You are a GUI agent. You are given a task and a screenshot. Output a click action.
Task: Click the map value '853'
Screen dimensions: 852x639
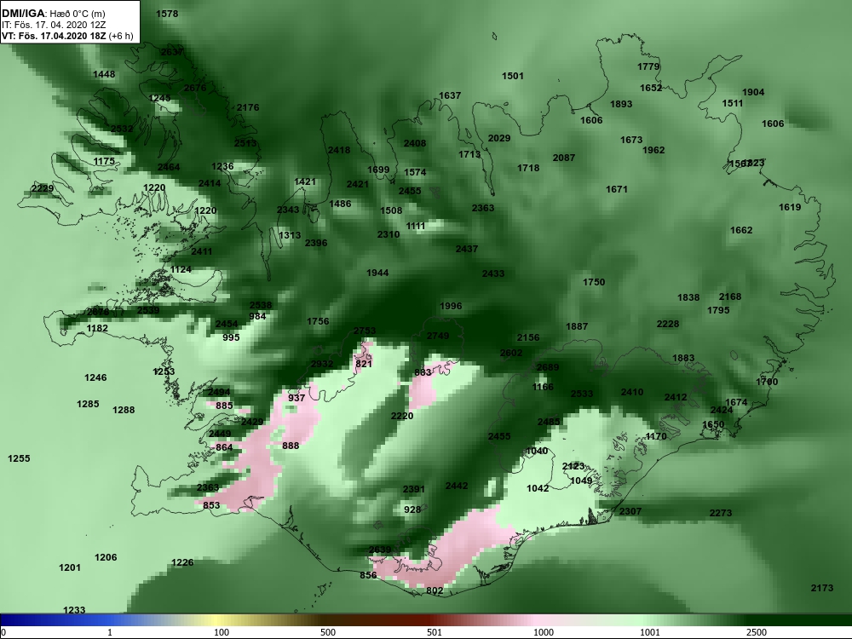click(211, 505)
